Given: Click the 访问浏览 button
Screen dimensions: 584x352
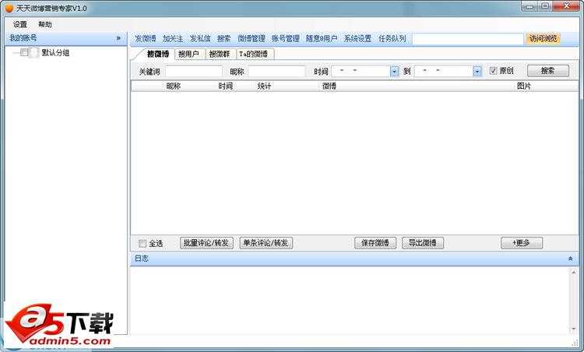Looking at the screenshot, I should [543, 38].
